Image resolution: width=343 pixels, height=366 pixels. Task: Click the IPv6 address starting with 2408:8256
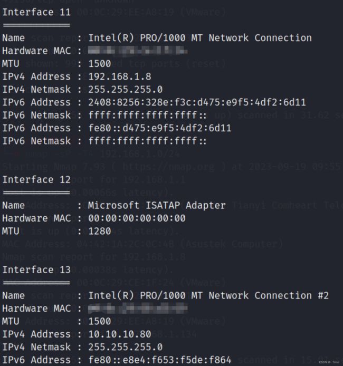coord(197,102)
